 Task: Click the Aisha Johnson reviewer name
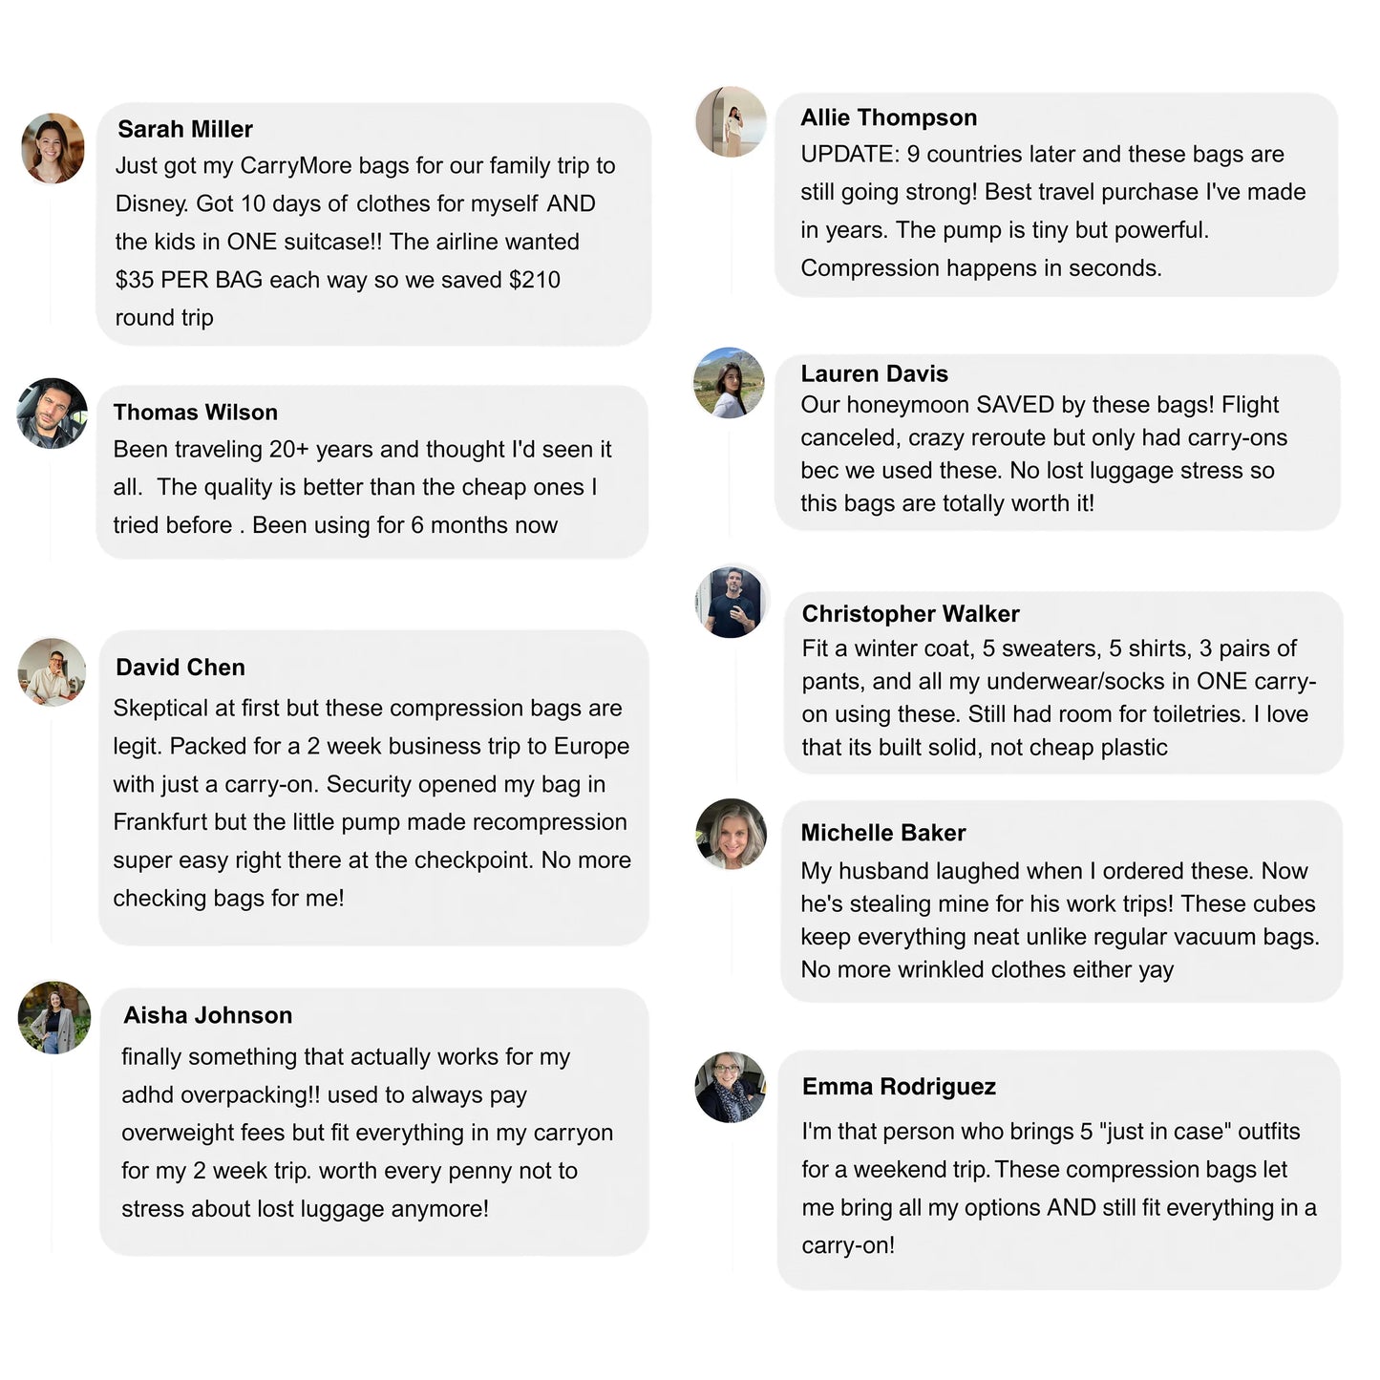tap(208, 1015)
